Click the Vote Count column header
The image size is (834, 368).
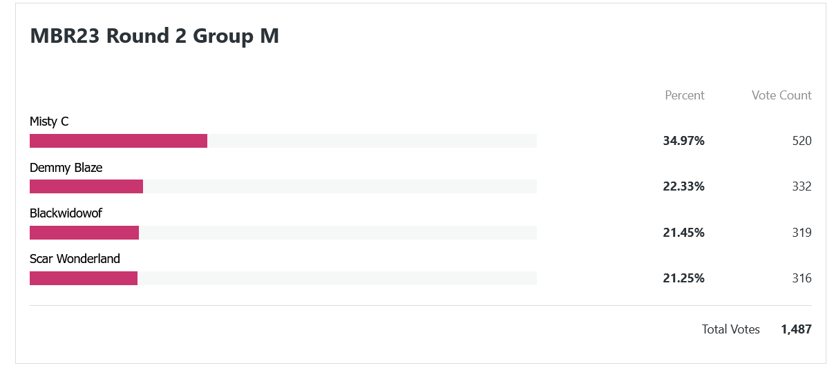click(x=781, y=95)
